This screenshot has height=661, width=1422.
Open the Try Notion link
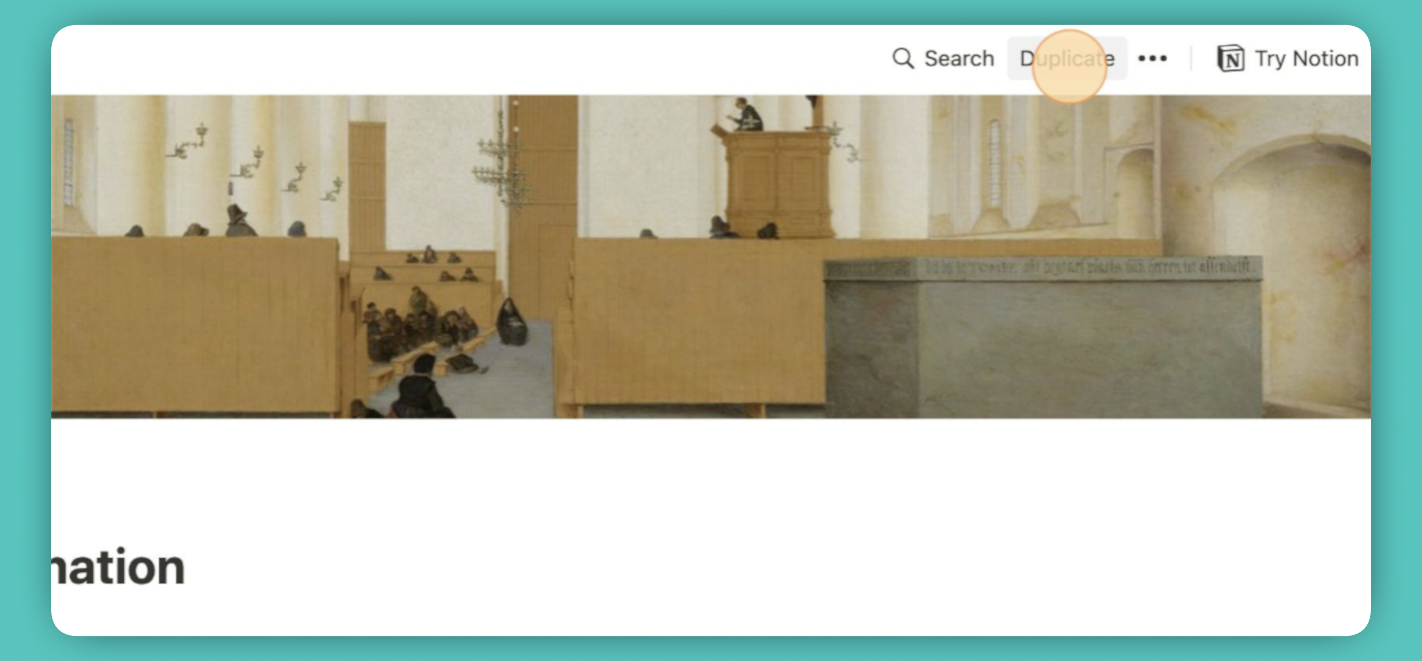pos(1288,58)
